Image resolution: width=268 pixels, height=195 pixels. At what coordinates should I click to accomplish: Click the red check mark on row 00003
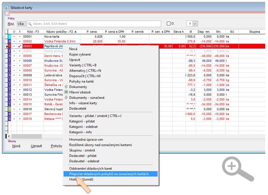(20, 46)
